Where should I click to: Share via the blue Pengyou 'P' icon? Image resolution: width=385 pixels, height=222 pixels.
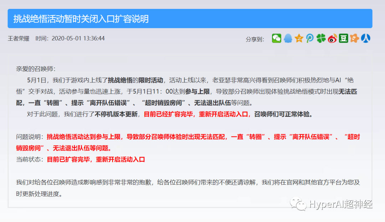(310, 38)
